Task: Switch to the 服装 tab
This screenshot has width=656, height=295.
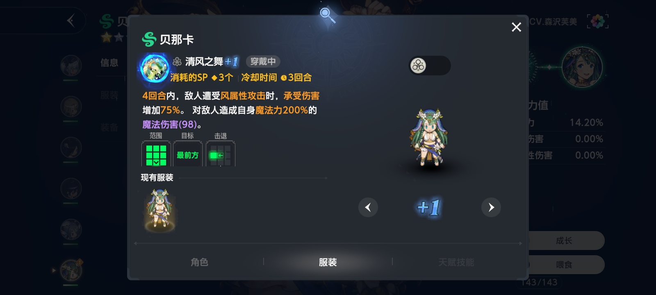Action: [328, 262]
